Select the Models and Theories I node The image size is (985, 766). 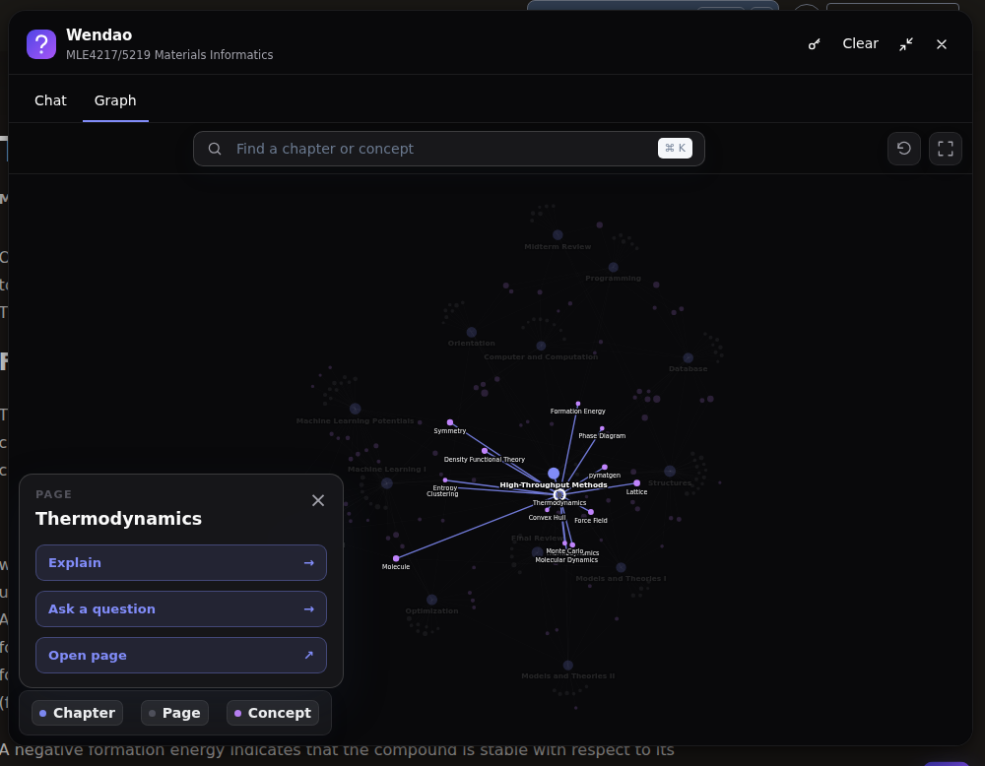coord(621,567)
